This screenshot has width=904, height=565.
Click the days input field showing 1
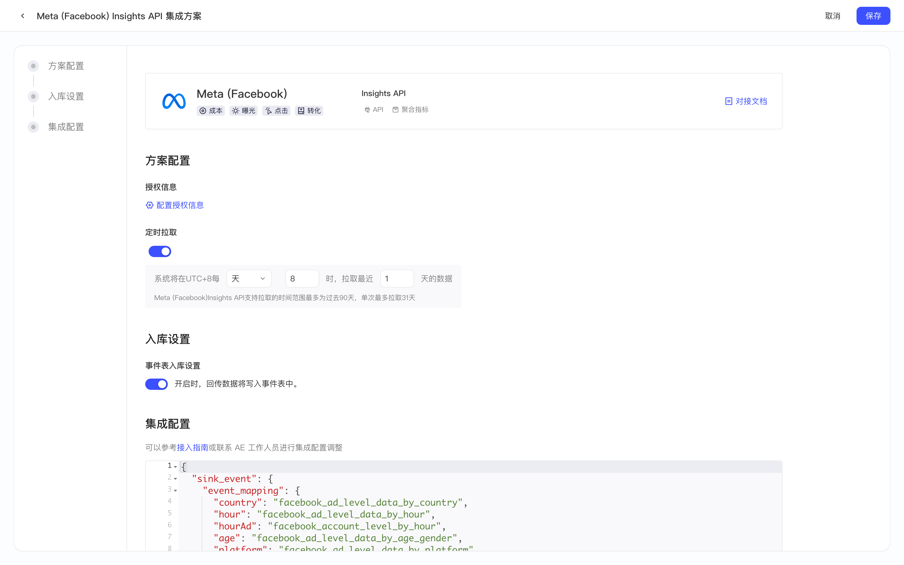[397, 279]
